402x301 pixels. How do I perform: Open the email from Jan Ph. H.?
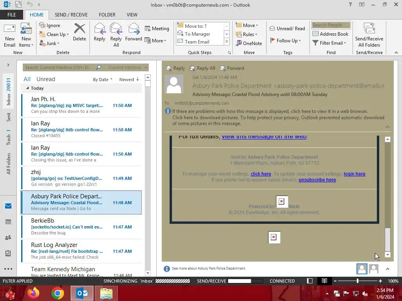82,105
